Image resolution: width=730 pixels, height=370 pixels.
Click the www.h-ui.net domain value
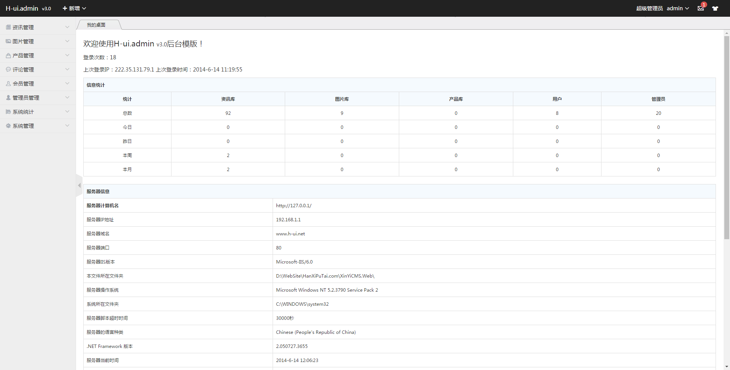290,234
